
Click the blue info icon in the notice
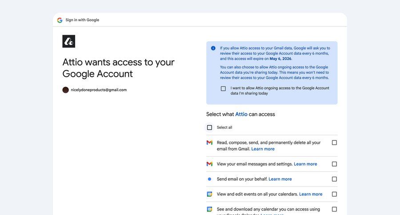pos(213,48)
